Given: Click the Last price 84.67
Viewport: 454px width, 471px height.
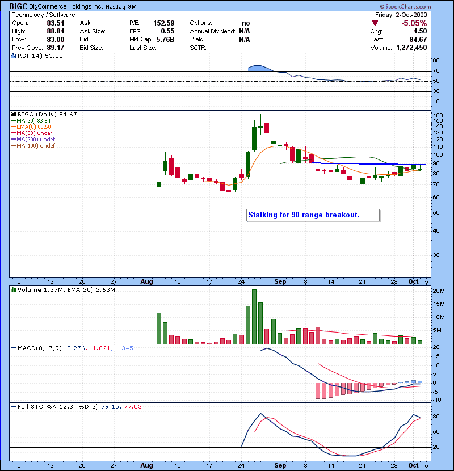Looking at the screenshot, I should [418, 39].
